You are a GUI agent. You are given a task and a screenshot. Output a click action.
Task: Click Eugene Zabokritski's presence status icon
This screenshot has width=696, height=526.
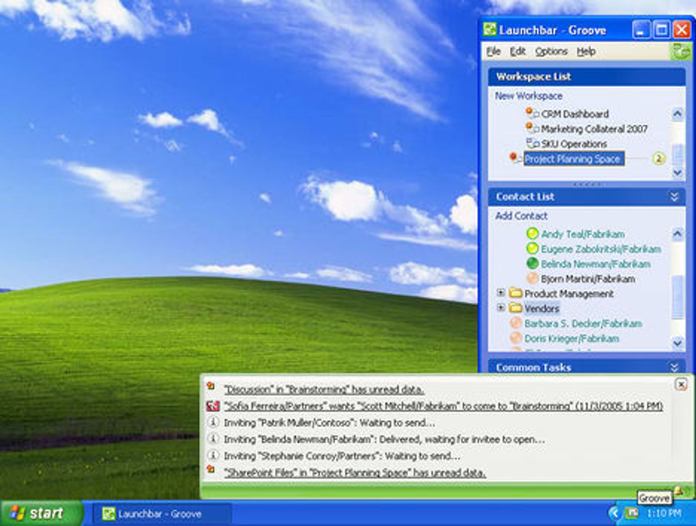click(x=532, y=248)
